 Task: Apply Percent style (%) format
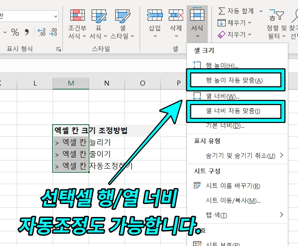[15, 32]
